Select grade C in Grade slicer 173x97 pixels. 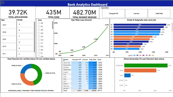[25, 36]
